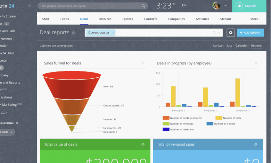Remove the Current quarter filter tag

(x=113, y=33)
